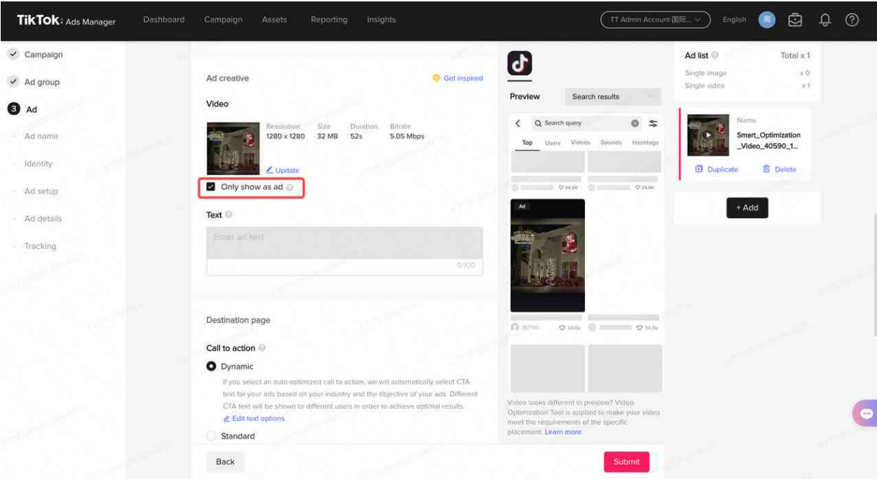Screen dimensions: 877x479
Task: Play the video thumbnail in the ad list
Action: [708, 134]
